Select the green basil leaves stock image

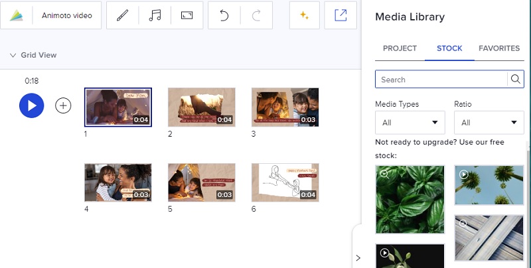point(410,200)
